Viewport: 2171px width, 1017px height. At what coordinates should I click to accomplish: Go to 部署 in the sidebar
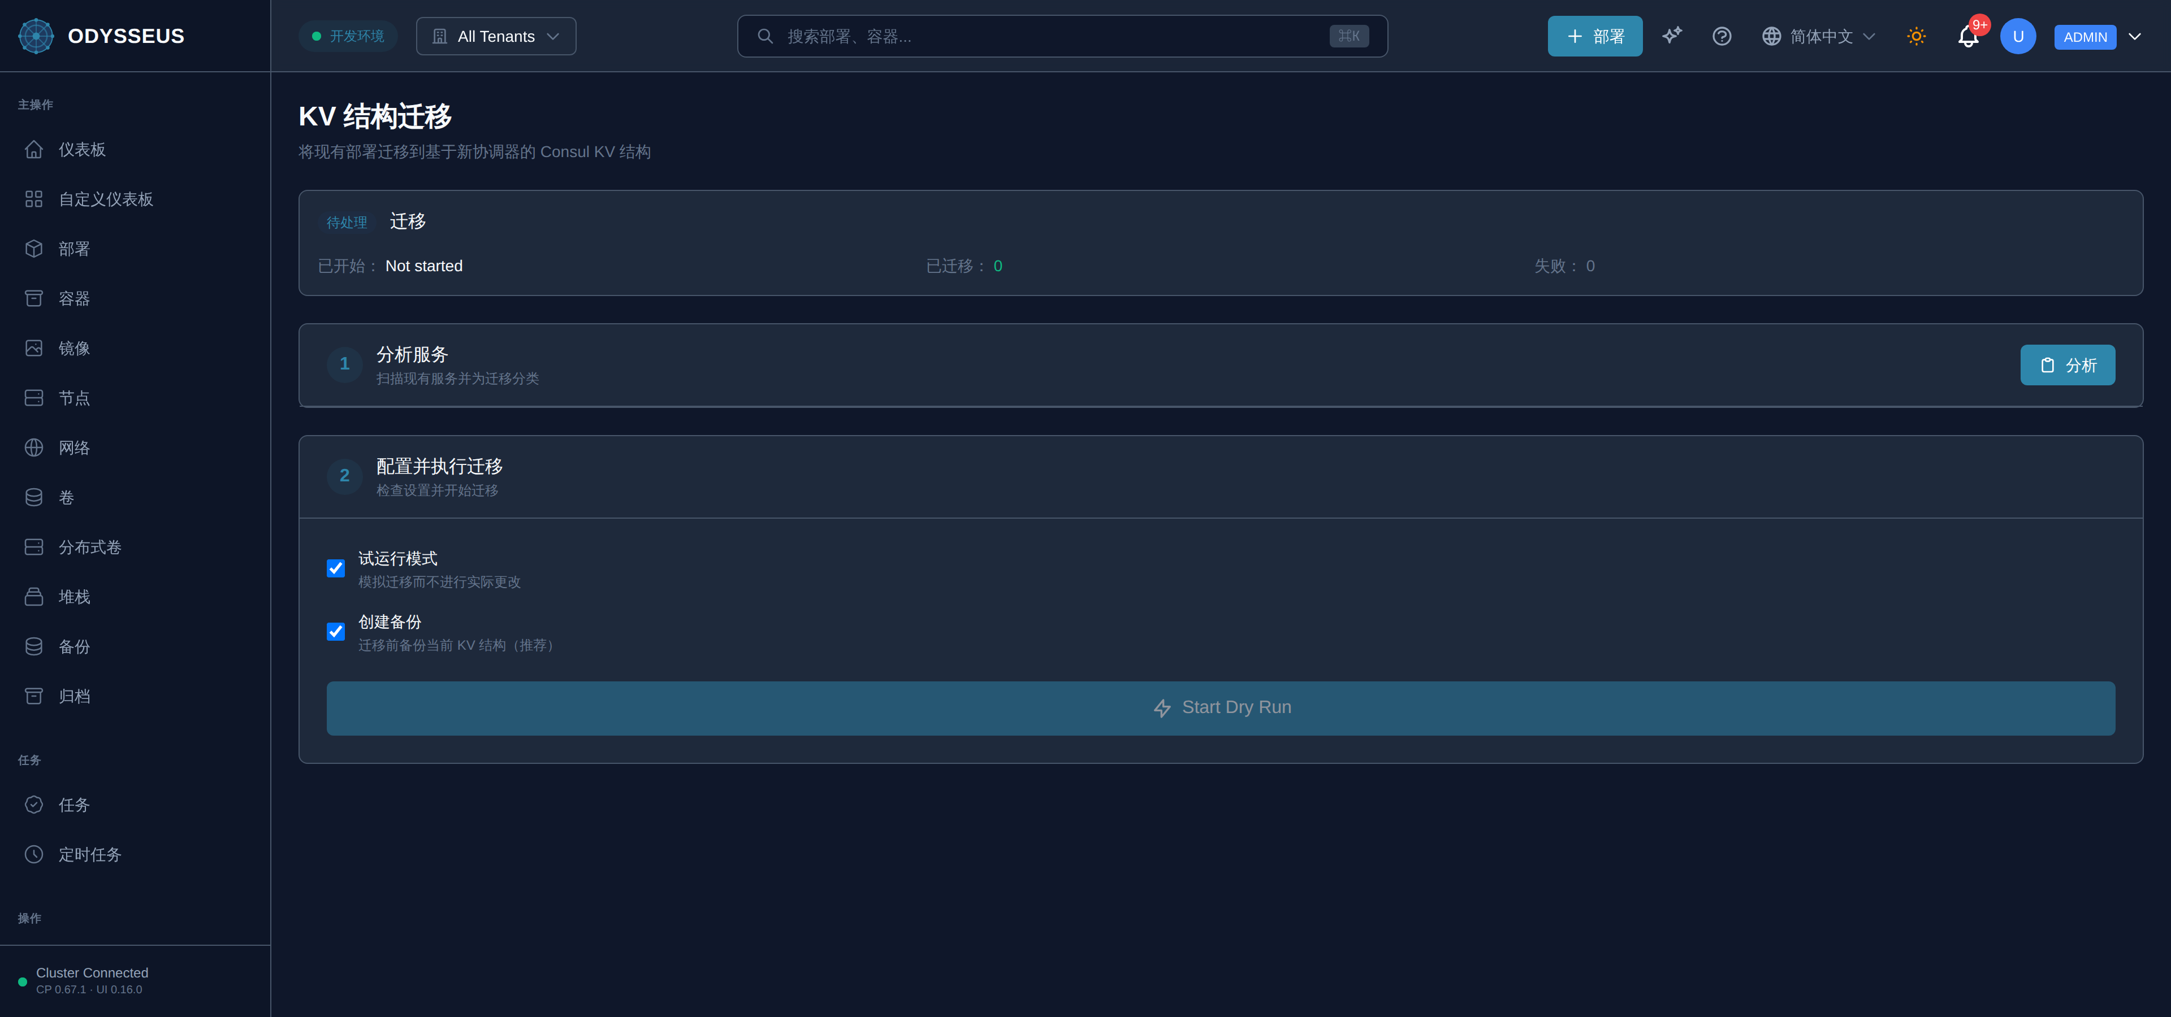coord(135,249)
